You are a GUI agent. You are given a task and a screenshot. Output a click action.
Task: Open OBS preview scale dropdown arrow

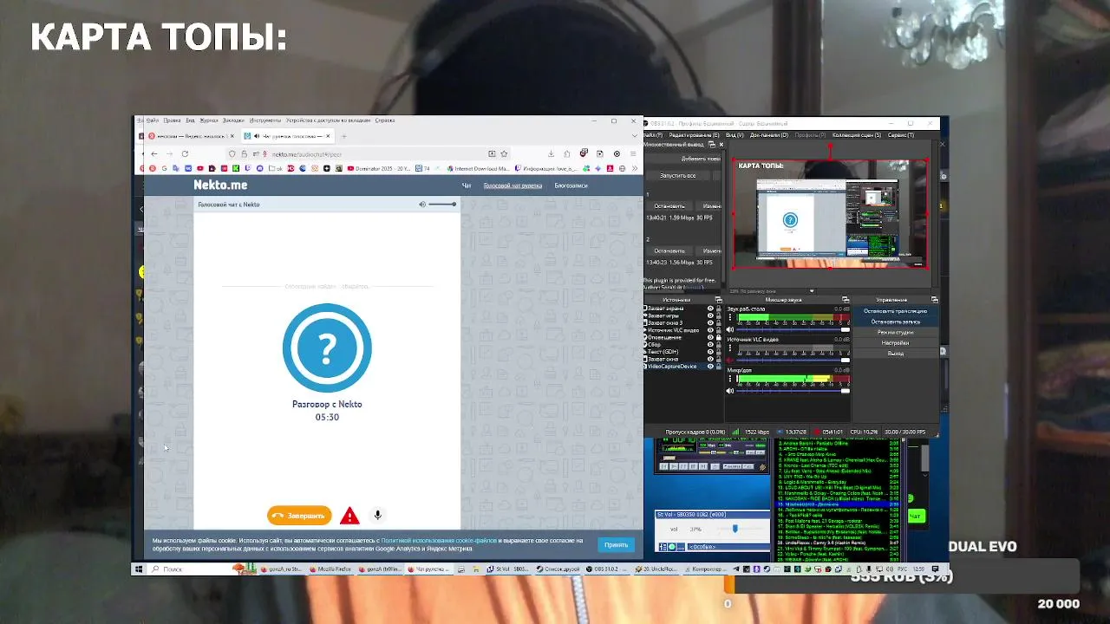812,291
